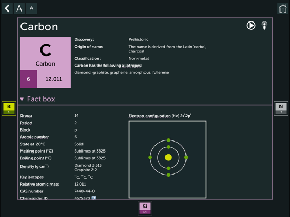Click the 4575370 Chemspider ID value

tap(82, 198)
